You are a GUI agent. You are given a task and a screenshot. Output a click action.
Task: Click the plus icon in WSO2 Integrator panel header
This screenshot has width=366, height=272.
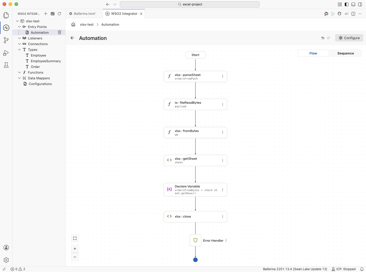point(46,14)
